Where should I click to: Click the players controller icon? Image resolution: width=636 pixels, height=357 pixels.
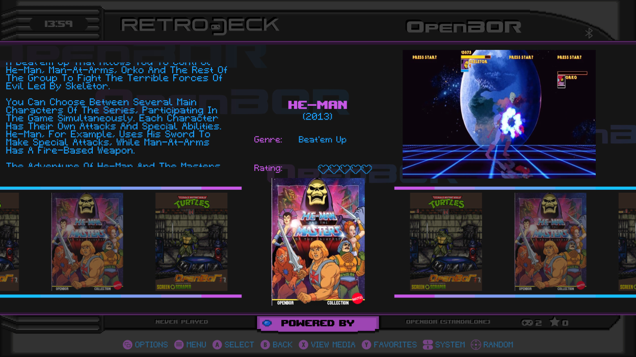[527, 322]
